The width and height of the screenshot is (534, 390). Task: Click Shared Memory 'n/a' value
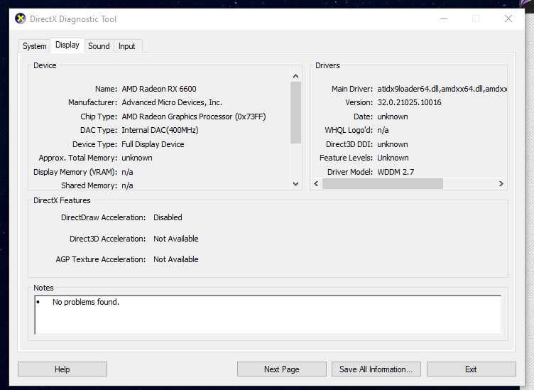(127, 185)
